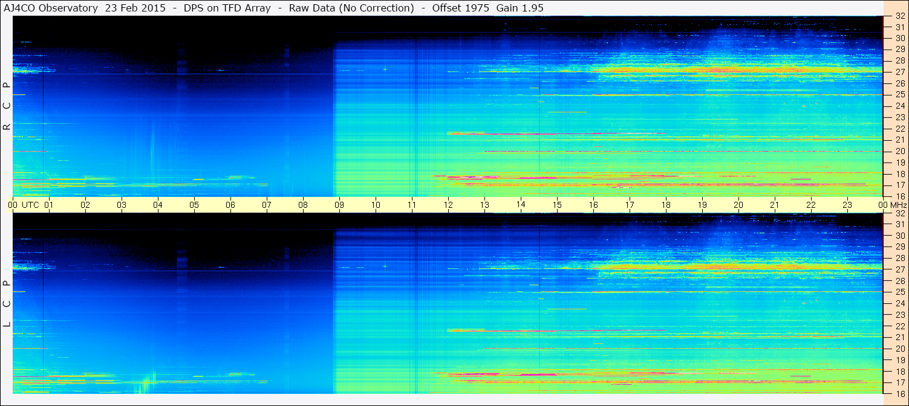
Task: Click the 30 MHz label of RCP panel
Action: click(x=900, y=37)
